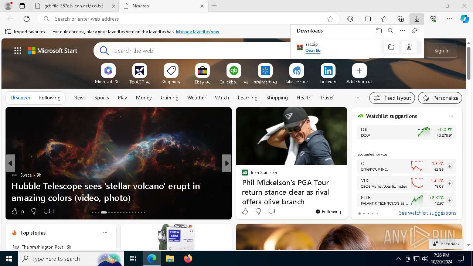
Task: Search downloads with the magnifier icon
Action: [x=391, y=31]
